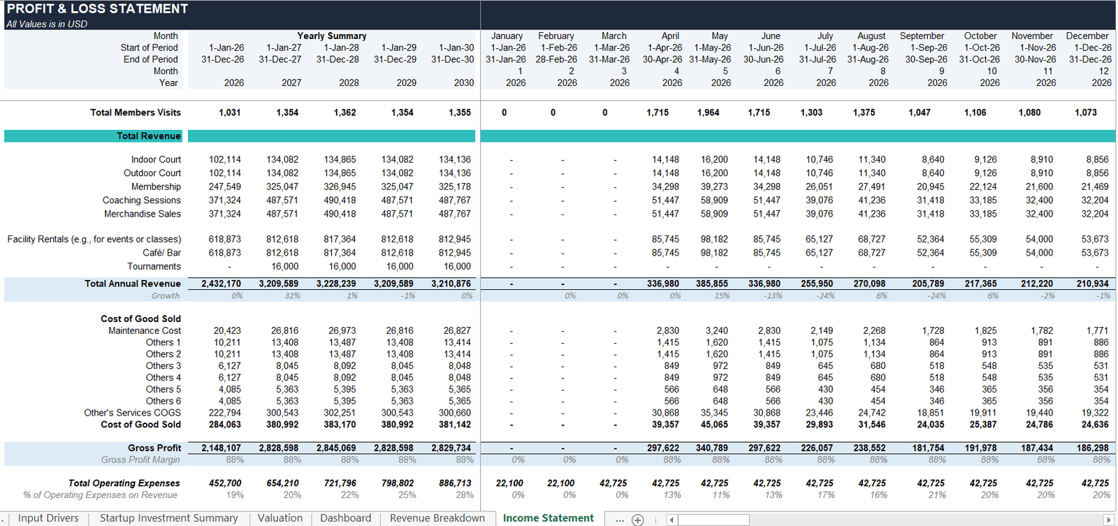Select the Coaching Sessions row label
The image size is (1118, 526).
pyautogui.click(x=142, y=200)
